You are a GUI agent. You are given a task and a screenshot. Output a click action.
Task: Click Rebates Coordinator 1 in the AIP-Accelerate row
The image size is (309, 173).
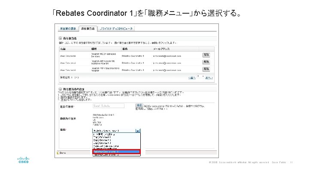tap(133, 63)
